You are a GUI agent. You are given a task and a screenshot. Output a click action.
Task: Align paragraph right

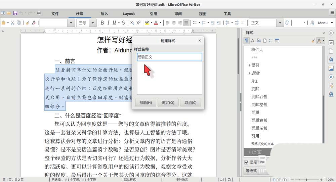pos(180,23)
